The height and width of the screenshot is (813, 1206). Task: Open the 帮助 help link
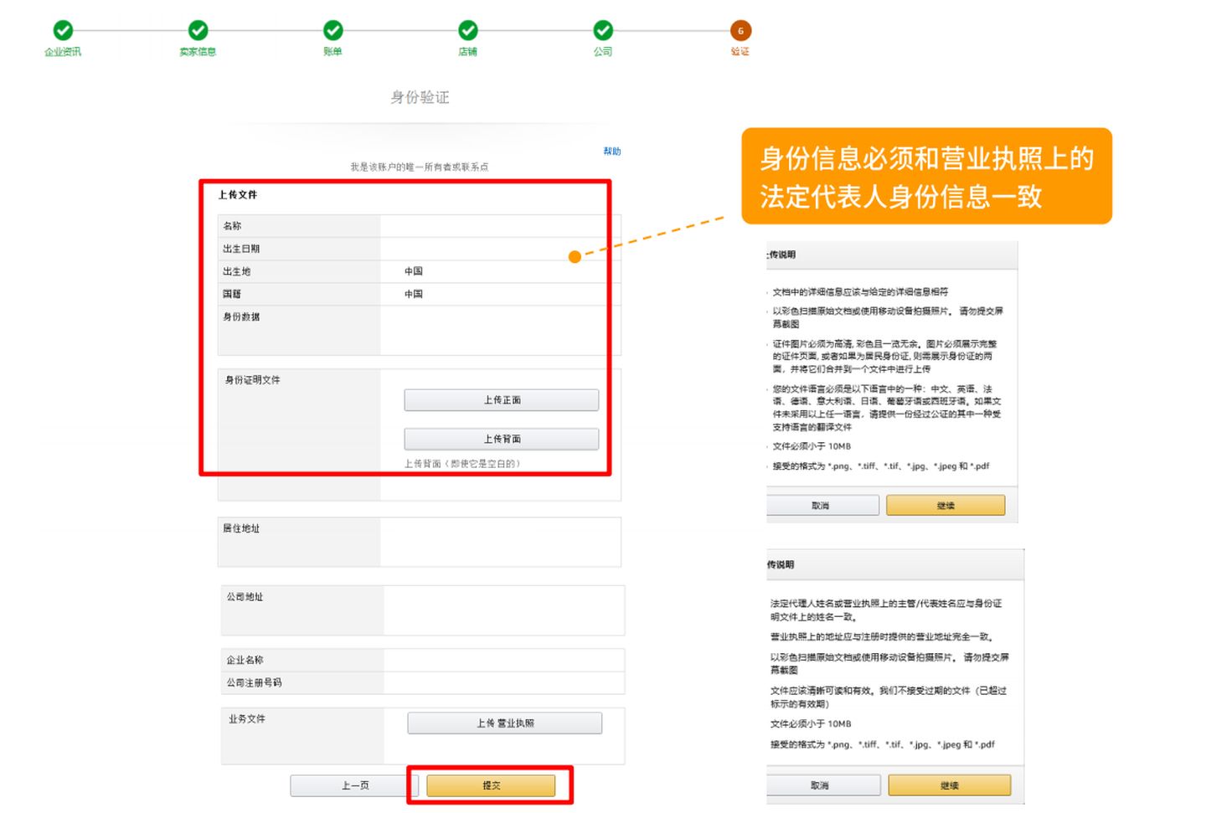[612, 152]
